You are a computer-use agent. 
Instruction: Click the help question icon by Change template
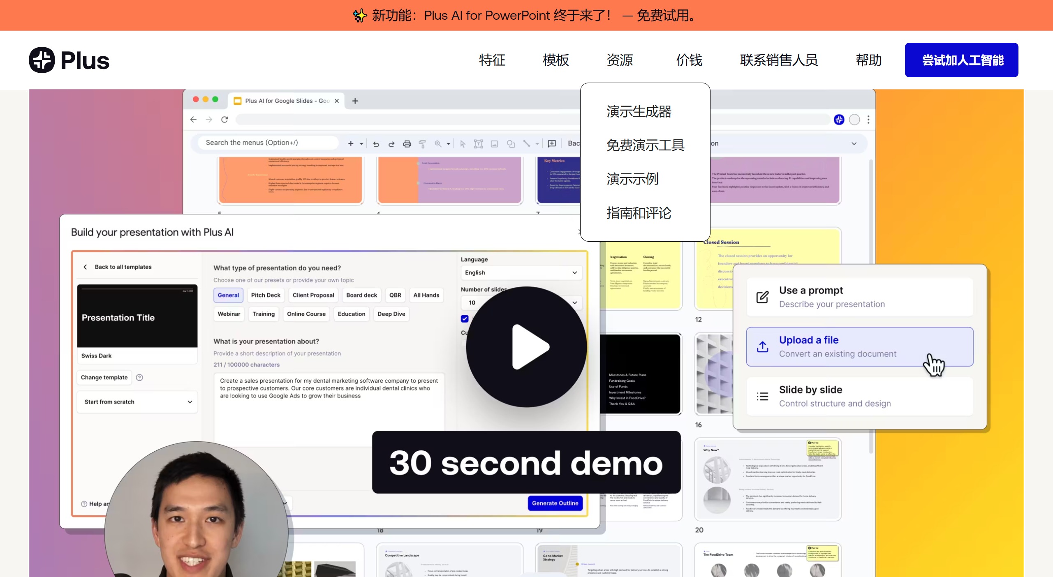pyautogui.click(x=139, y=377)
